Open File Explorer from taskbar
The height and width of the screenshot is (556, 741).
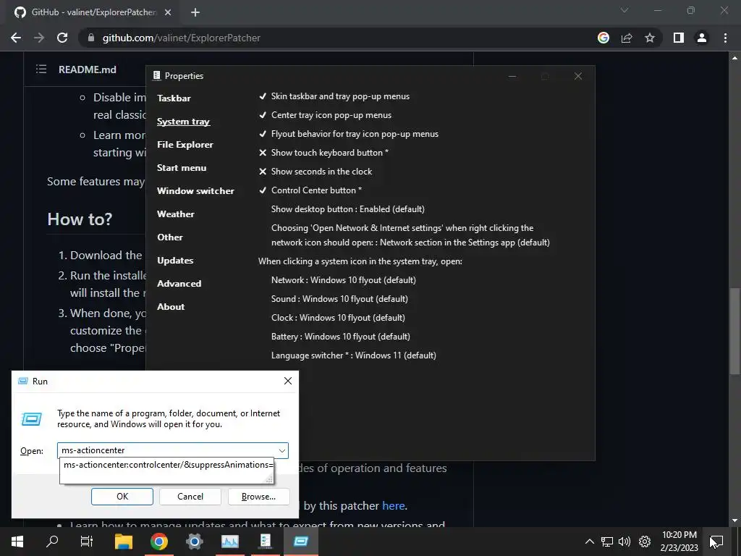tap(124, 542)
